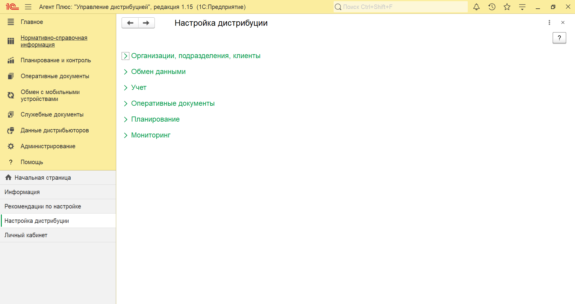Click the Обмен данными link

click(x=158, y=72)
